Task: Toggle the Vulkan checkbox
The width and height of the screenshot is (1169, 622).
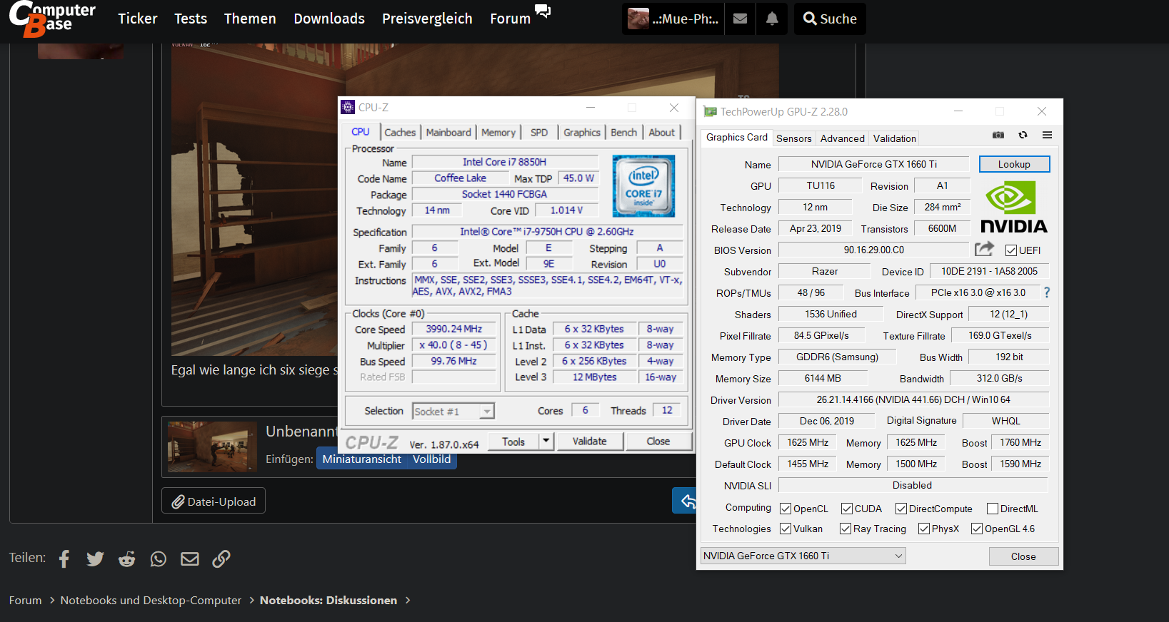Action: [786, 529]
